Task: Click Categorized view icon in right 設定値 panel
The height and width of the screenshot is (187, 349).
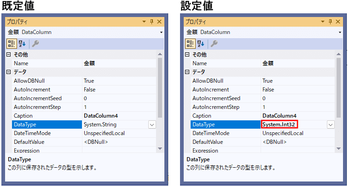Action: click(x=190, y=44)
